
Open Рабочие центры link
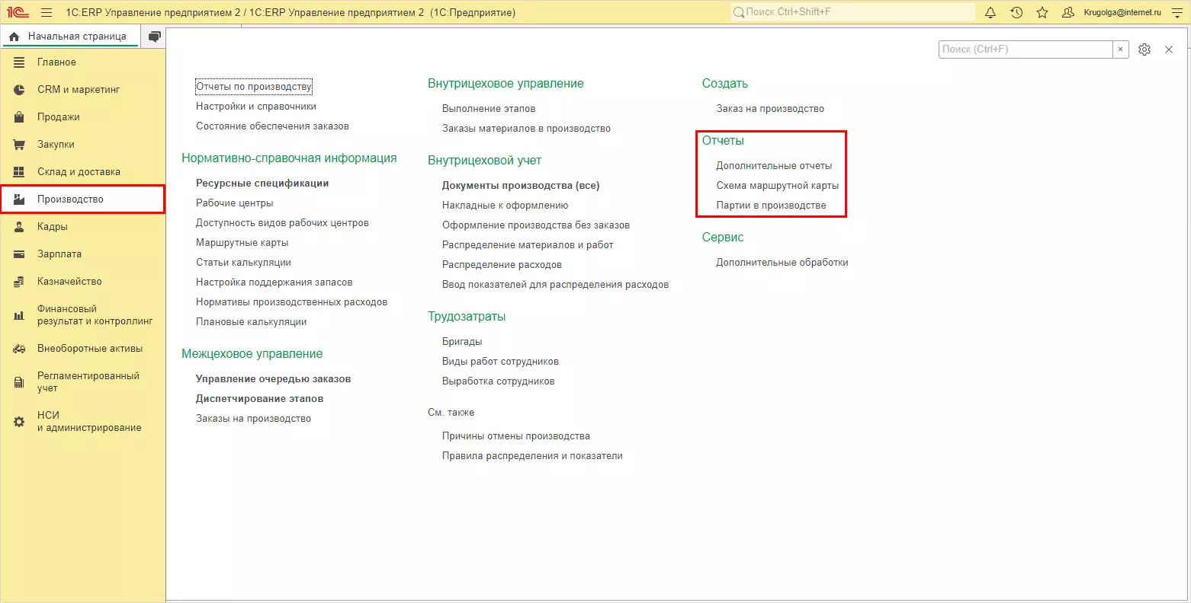tap(234, 203)
